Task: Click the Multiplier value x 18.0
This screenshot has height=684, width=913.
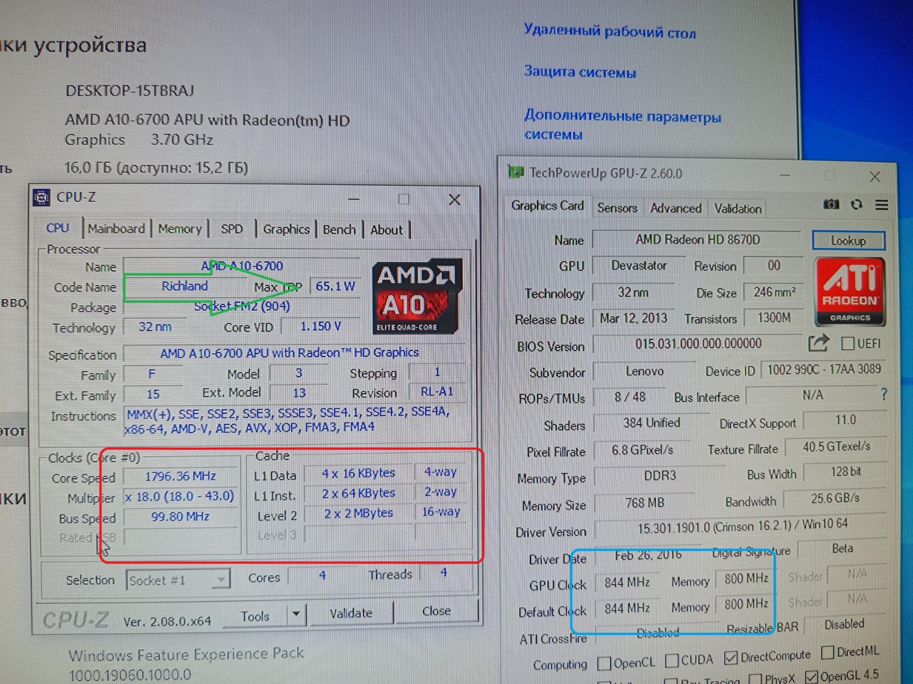Action: [x=180, y=496]
